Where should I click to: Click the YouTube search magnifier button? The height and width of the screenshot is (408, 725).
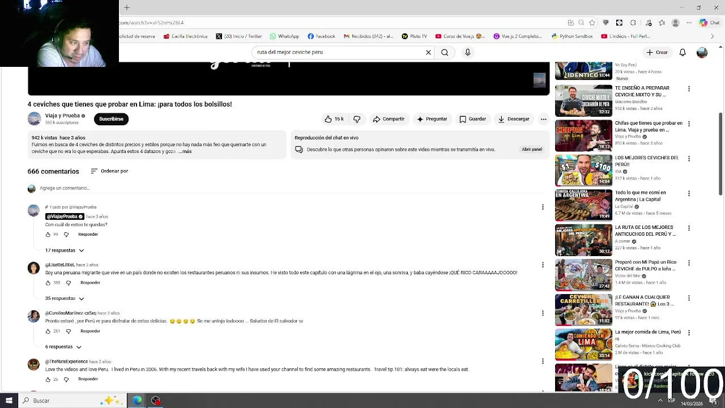click(x=445, y=52)
